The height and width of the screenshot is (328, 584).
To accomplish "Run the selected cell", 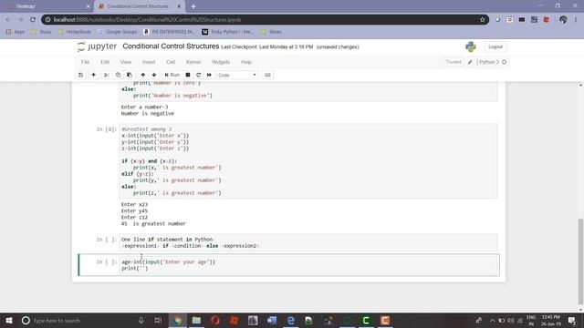I will coord(172,75).
